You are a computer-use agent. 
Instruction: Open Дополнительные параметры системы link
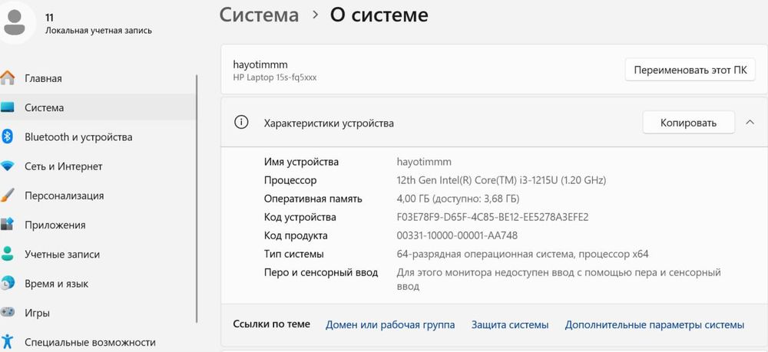click(x=654, y=324)
